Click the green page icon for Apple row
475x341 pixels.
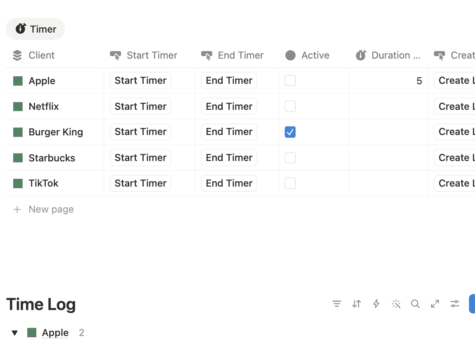[18, 81]
